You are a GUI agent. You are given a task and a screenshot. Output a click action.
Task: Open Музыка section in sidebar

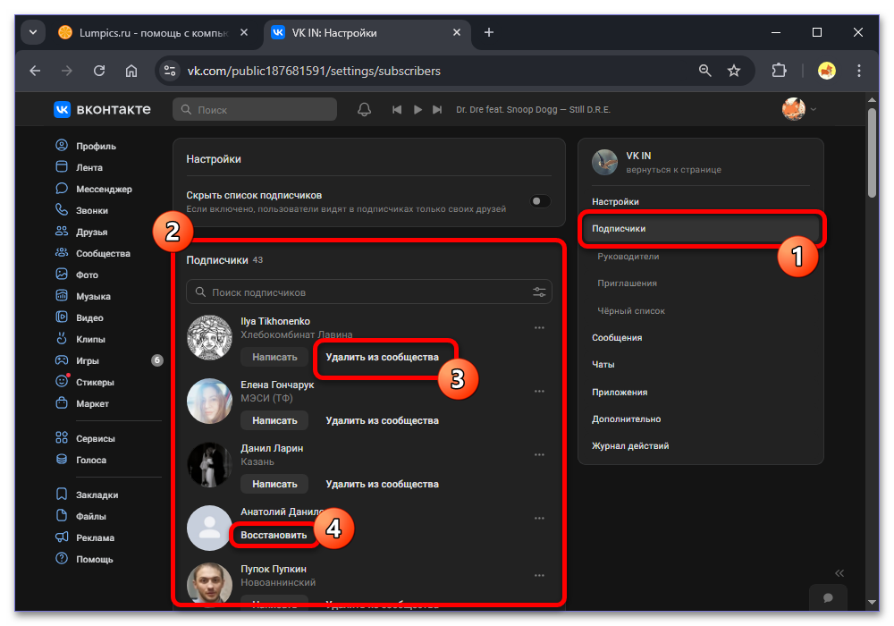point(82,296)
